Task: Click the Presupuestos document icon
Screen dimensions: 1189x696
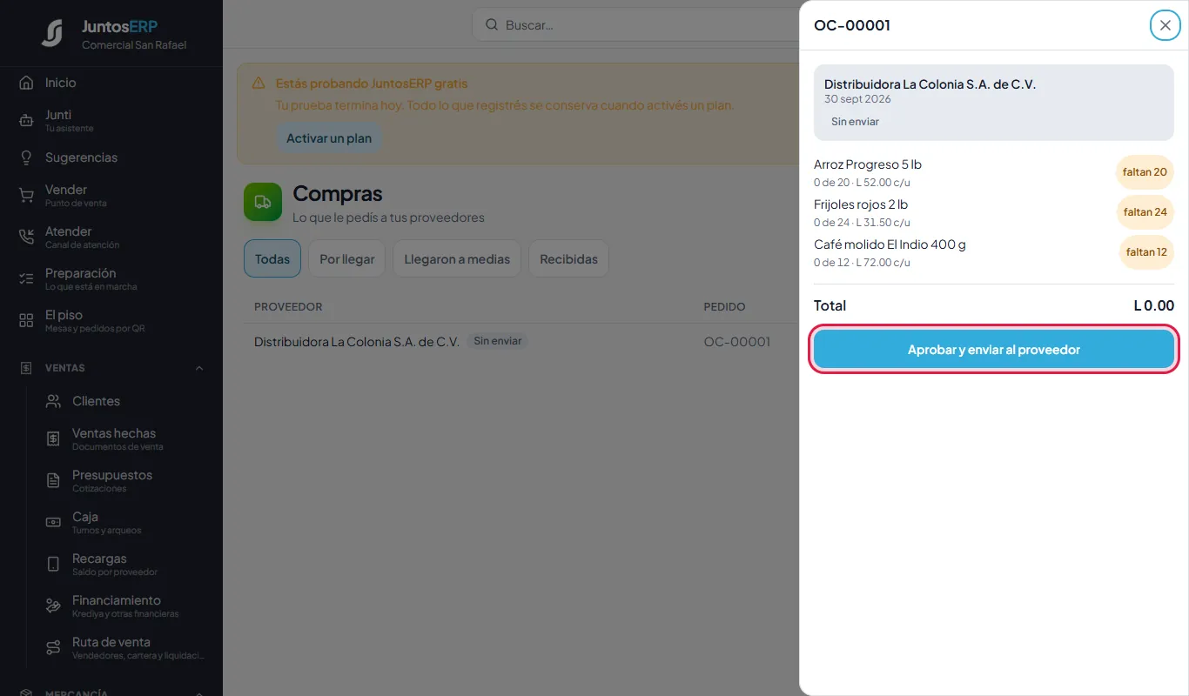Action: coord(53,481)
